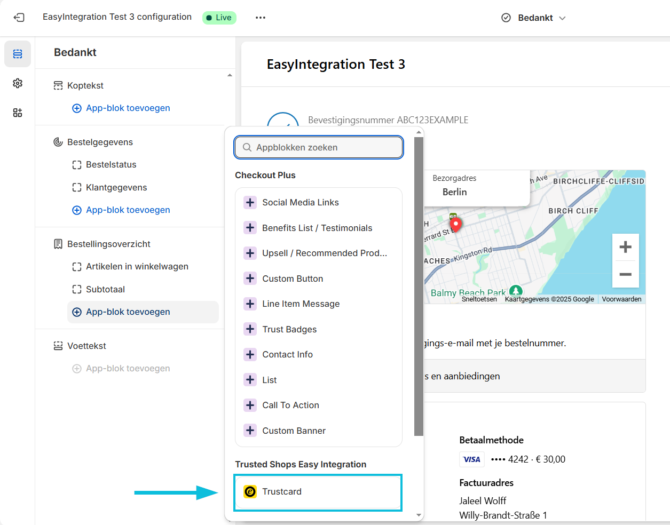Click the three-dot more actions menu

[260, 18]
